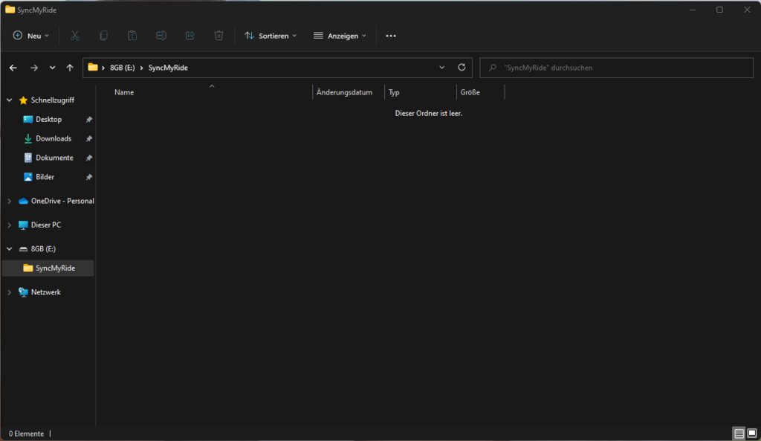This screenshot has height=441, width=761.
Task: Switch to details view in the status bar
Action: tap(739, 433)
